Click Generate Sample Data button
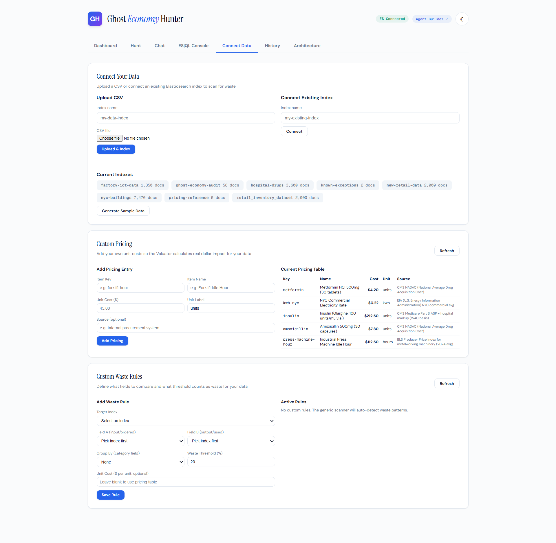This screenshot has width=556, height=543. pyautogui.click(x=123, y=211)
